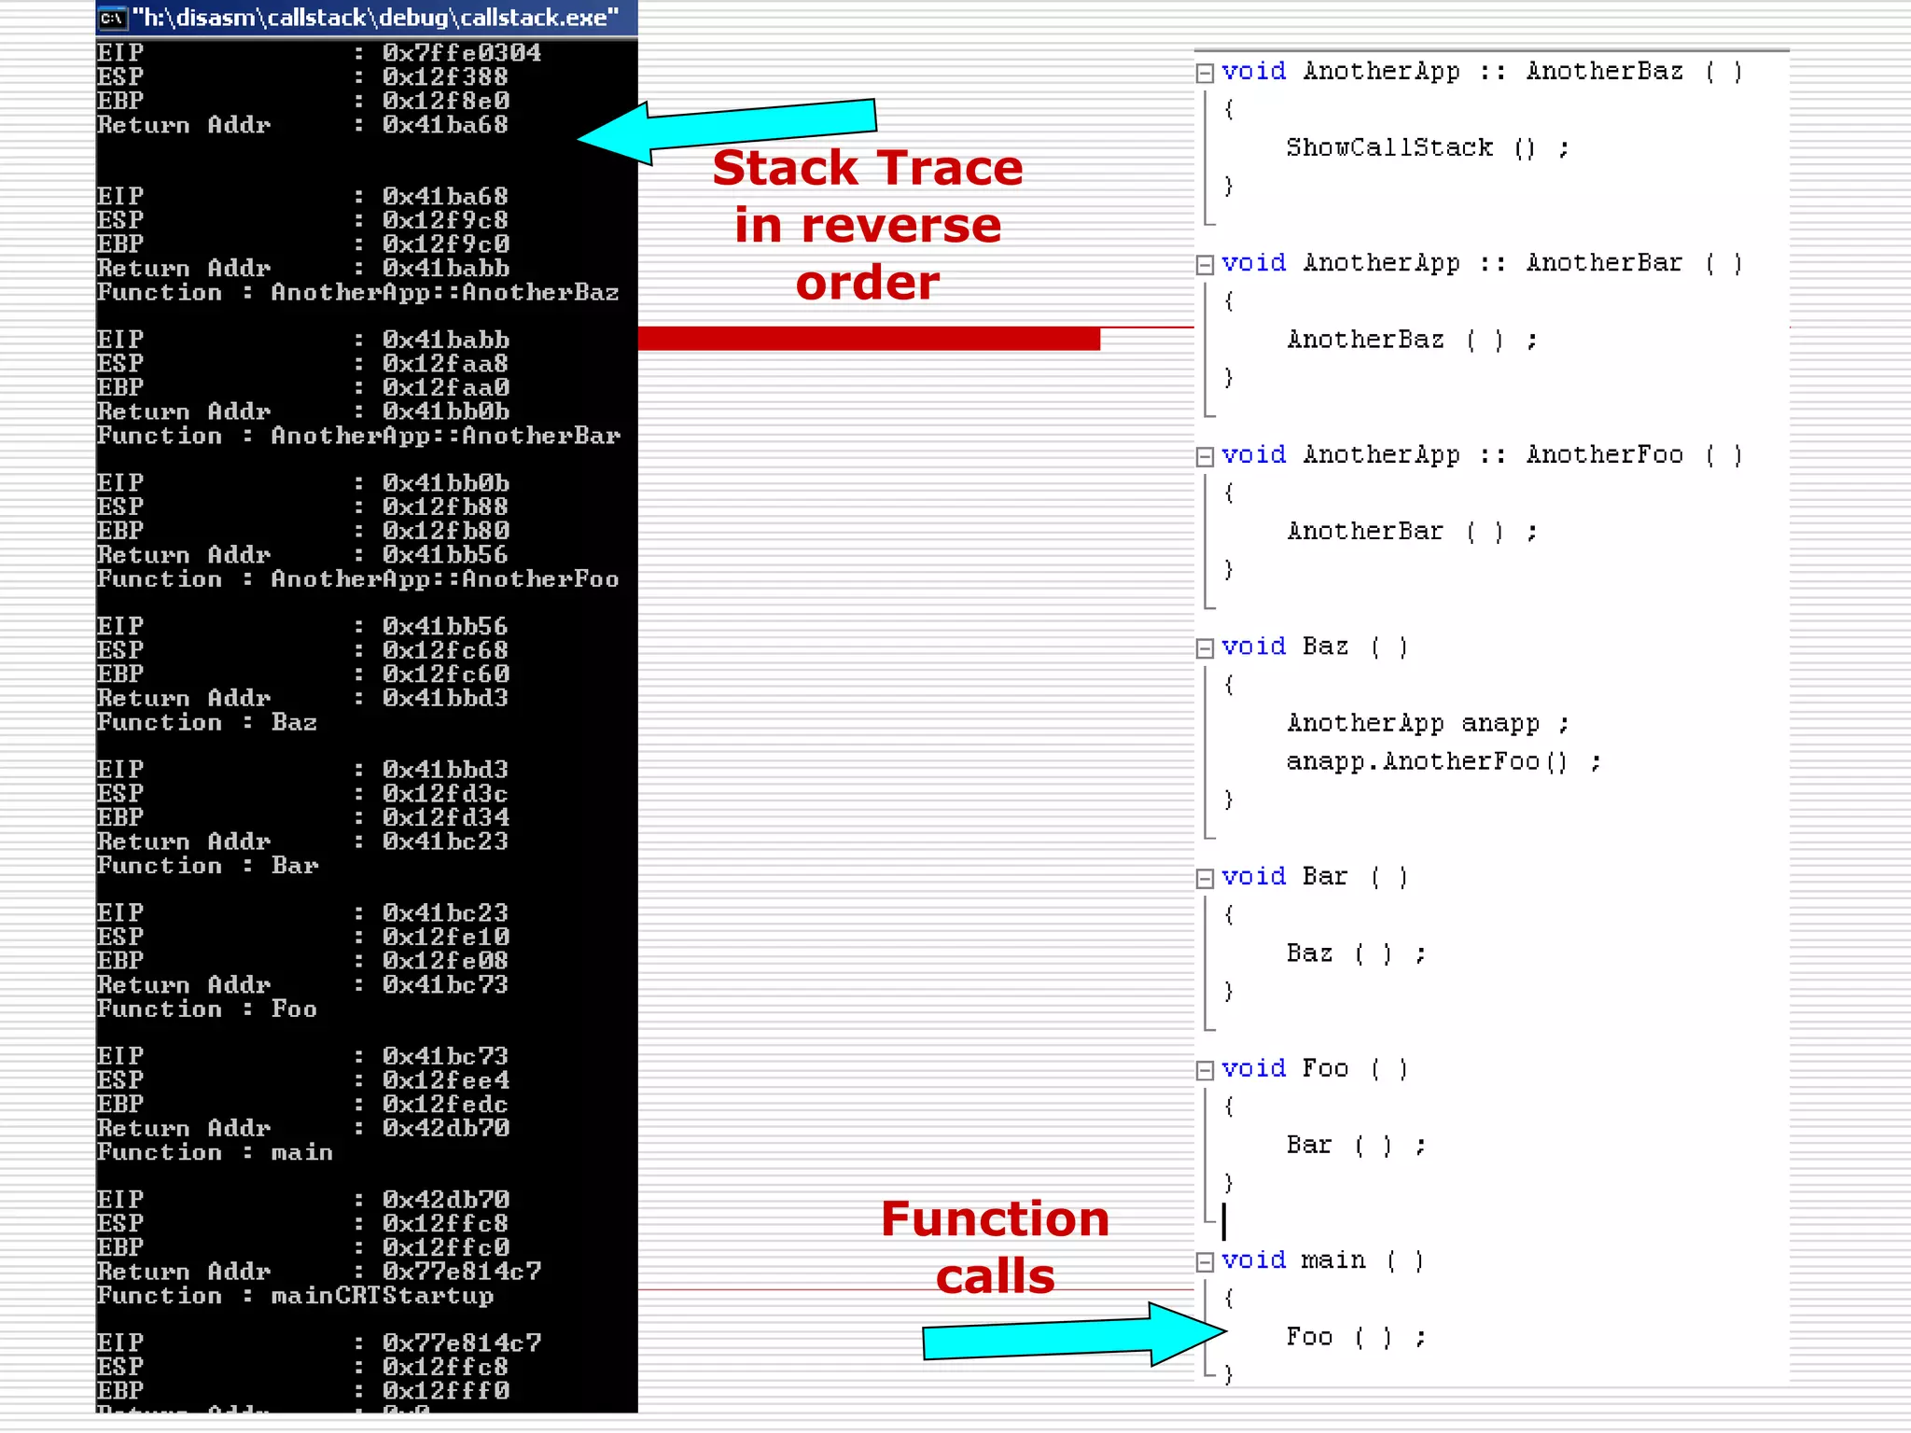Image resolution: width=1911 pixels, height=1433 pixels.
Task: Click the callstack.exe console title bar
Action: click(367, 18)
